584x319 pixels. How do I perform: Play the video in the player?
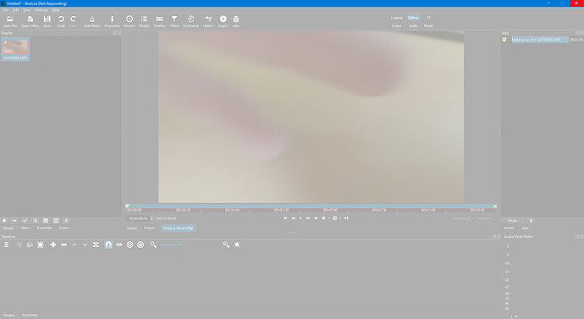coord(300,218)
